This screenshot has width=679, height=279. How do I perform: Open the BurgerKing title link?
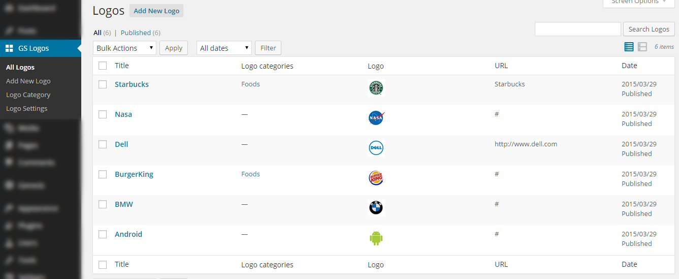(134, 174)
